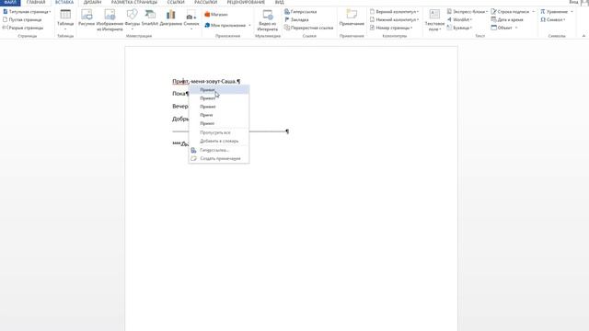Click the Символ omega icon

pos(543,19)
